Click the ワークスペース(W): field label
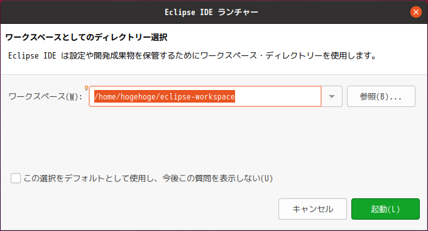This screenshot has height=231, width=428. coord(45,96)
